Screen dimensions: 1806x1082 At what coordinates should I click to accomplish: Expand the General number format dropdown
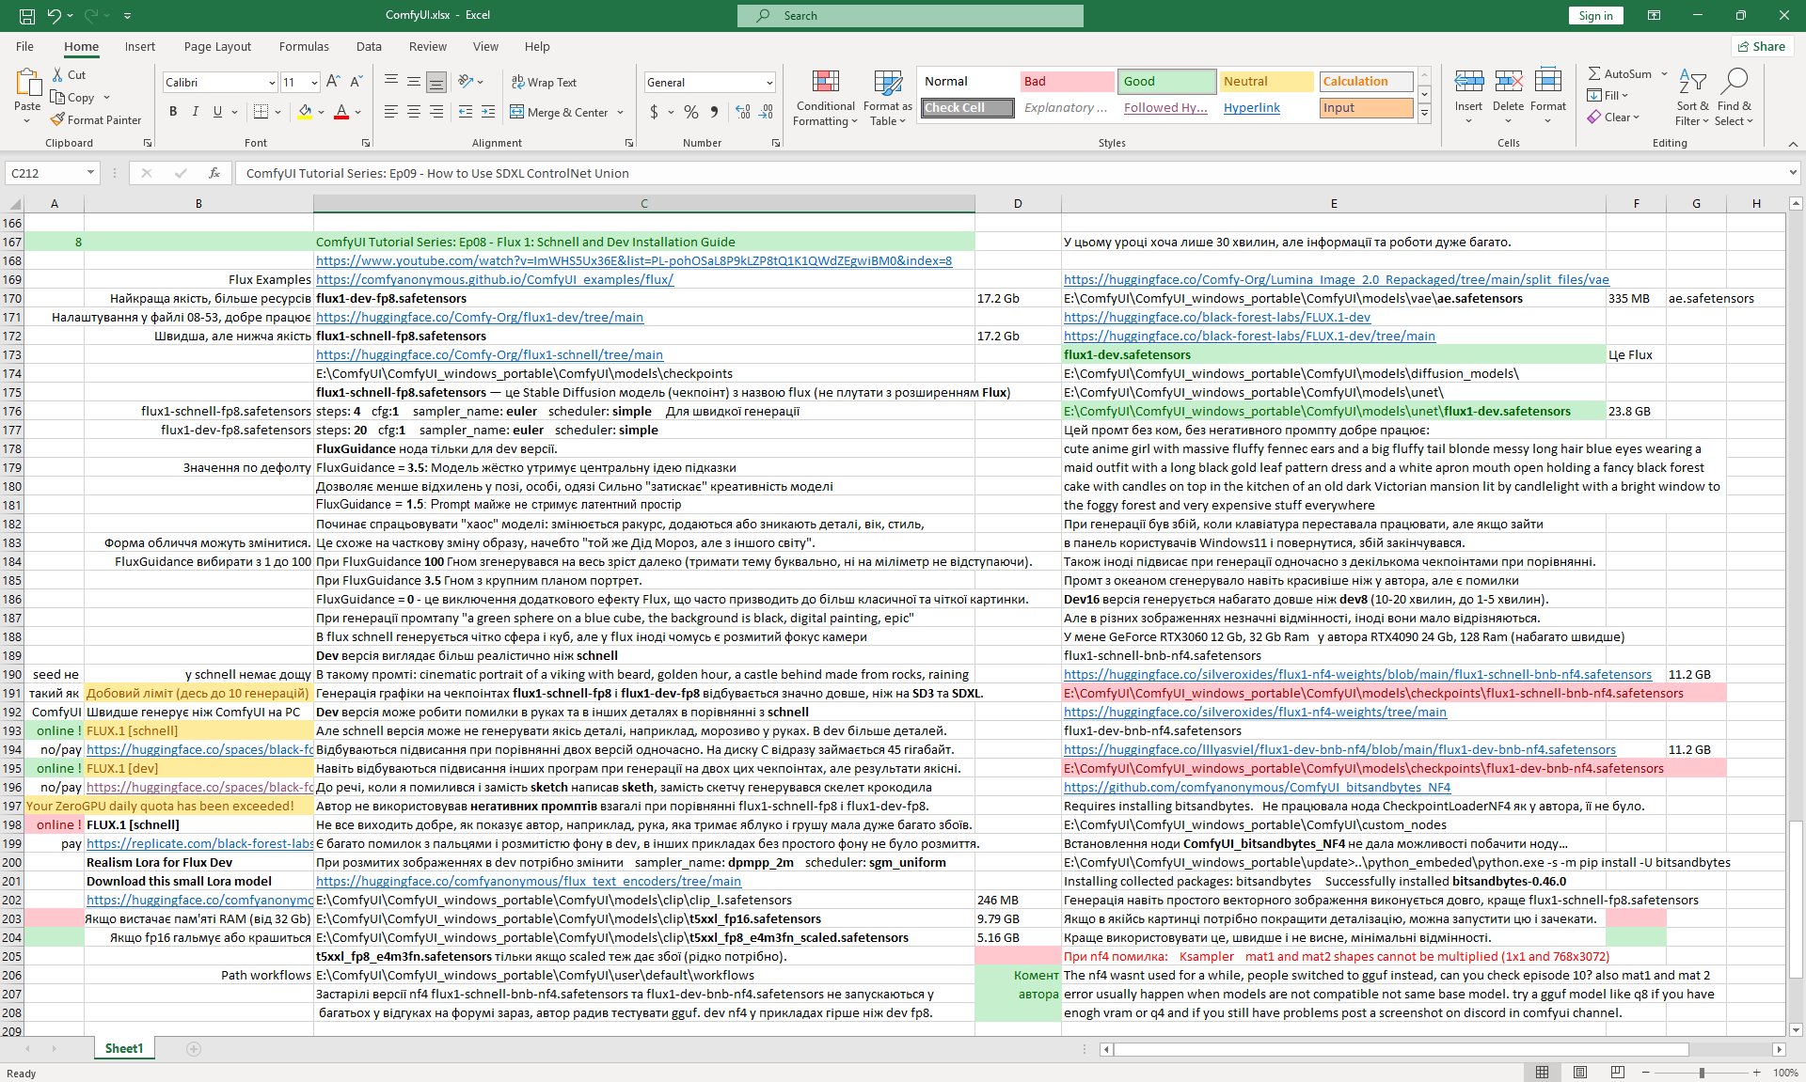coord(768,83)
